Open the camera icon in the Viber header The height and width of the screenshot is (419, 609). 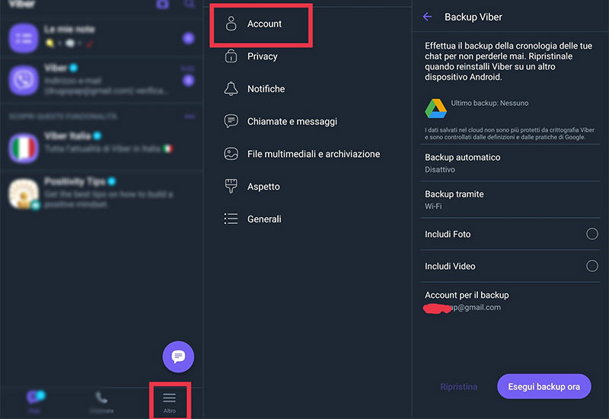pos(162,4)
